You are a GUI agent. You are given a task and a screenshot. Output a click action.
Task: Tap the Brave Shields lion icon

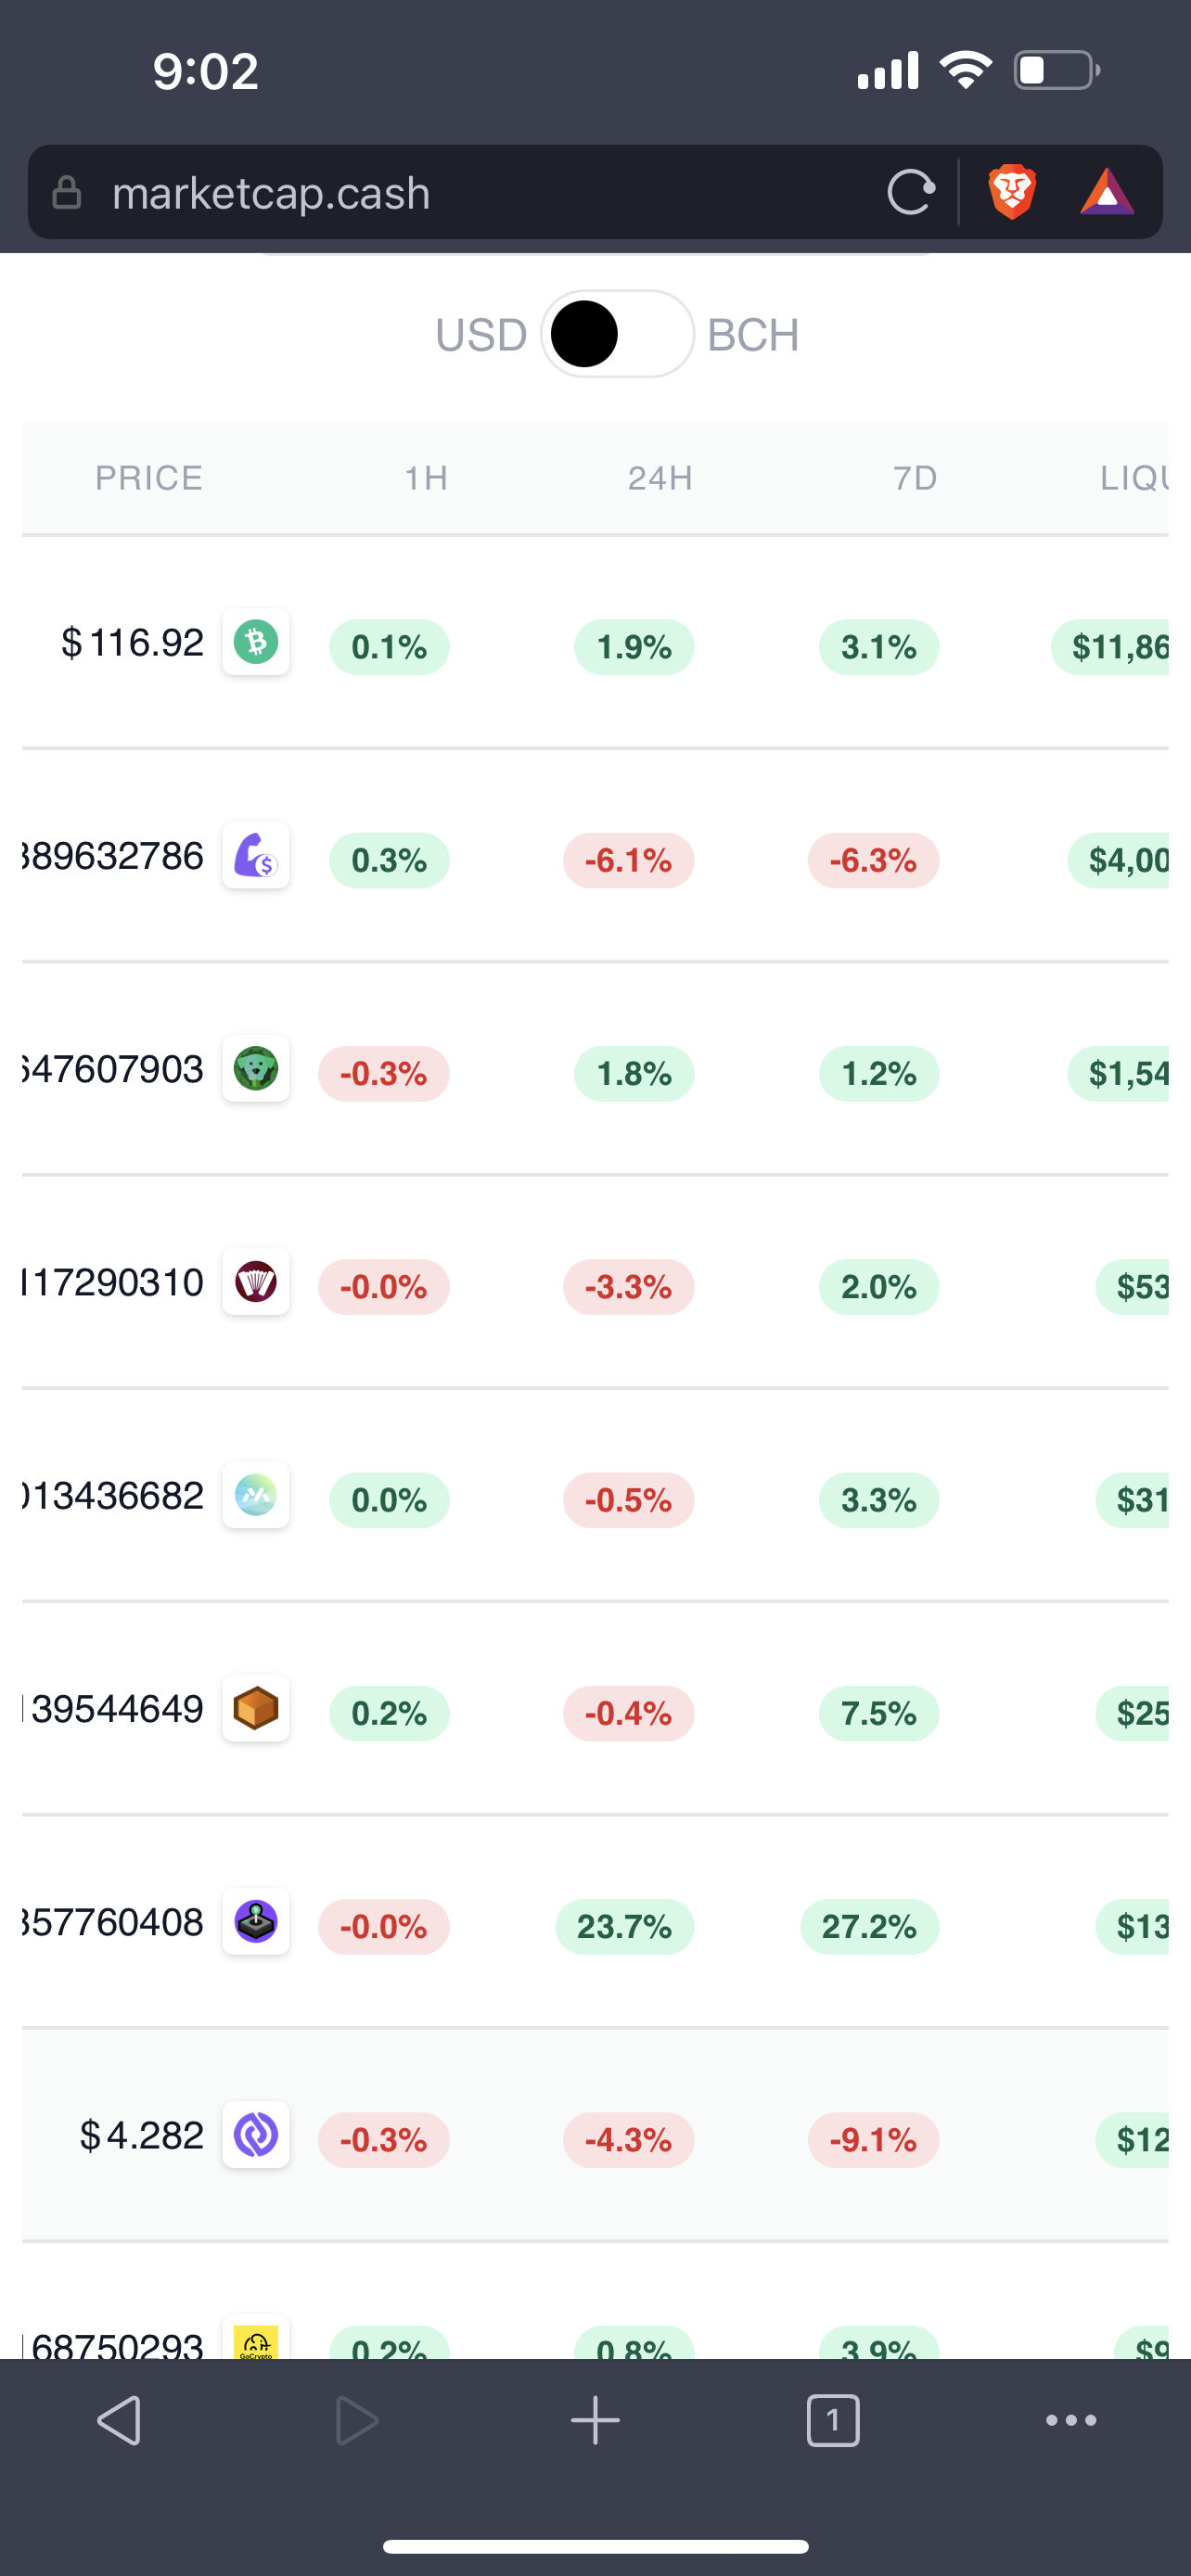pos(1012,192)
